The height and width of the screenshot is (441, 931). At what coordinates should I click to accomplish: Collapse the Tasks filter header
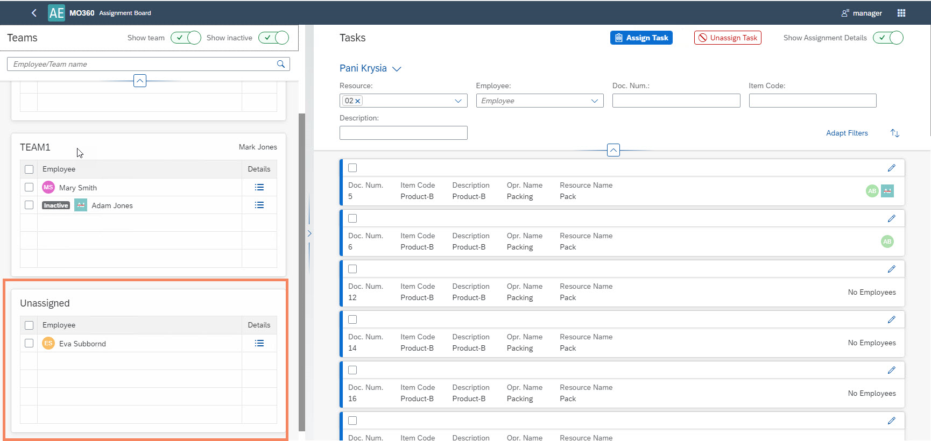613,150
